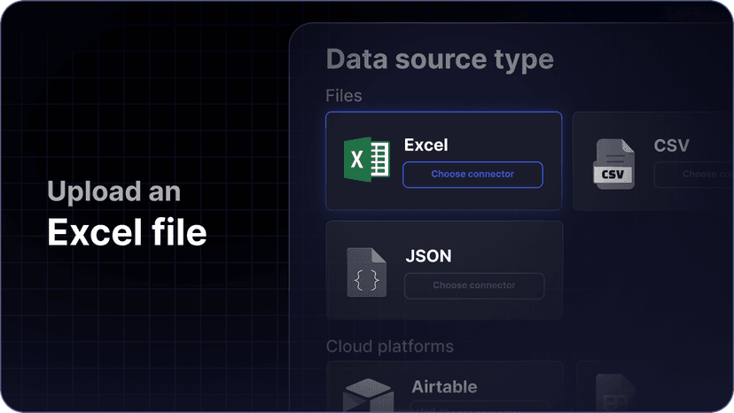Viewport: 734px width, 413px height.
Task: Click the CSV file icon
Action: coord(613,164)
